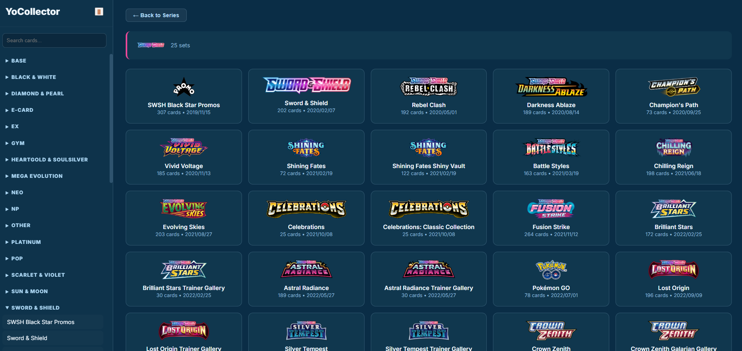Expand the NEO series

click(x=54, y=192)
